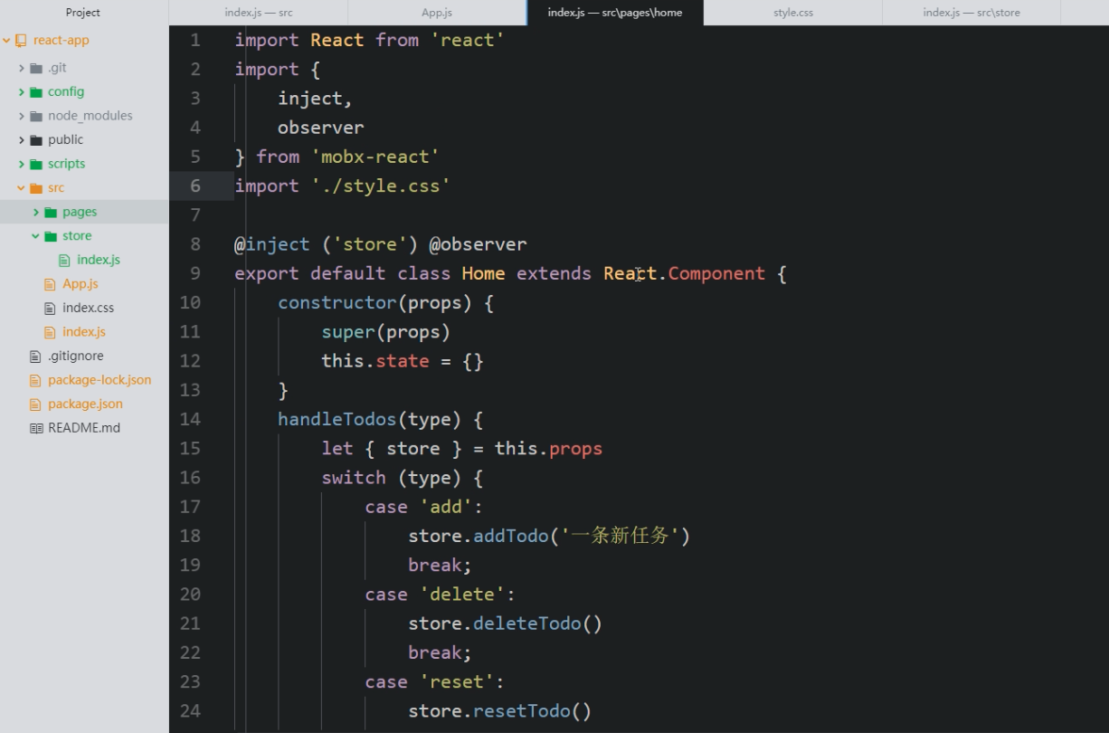Expand the public folder chevron
Viewport: 1109px width, 733px height.
(22, 140)
